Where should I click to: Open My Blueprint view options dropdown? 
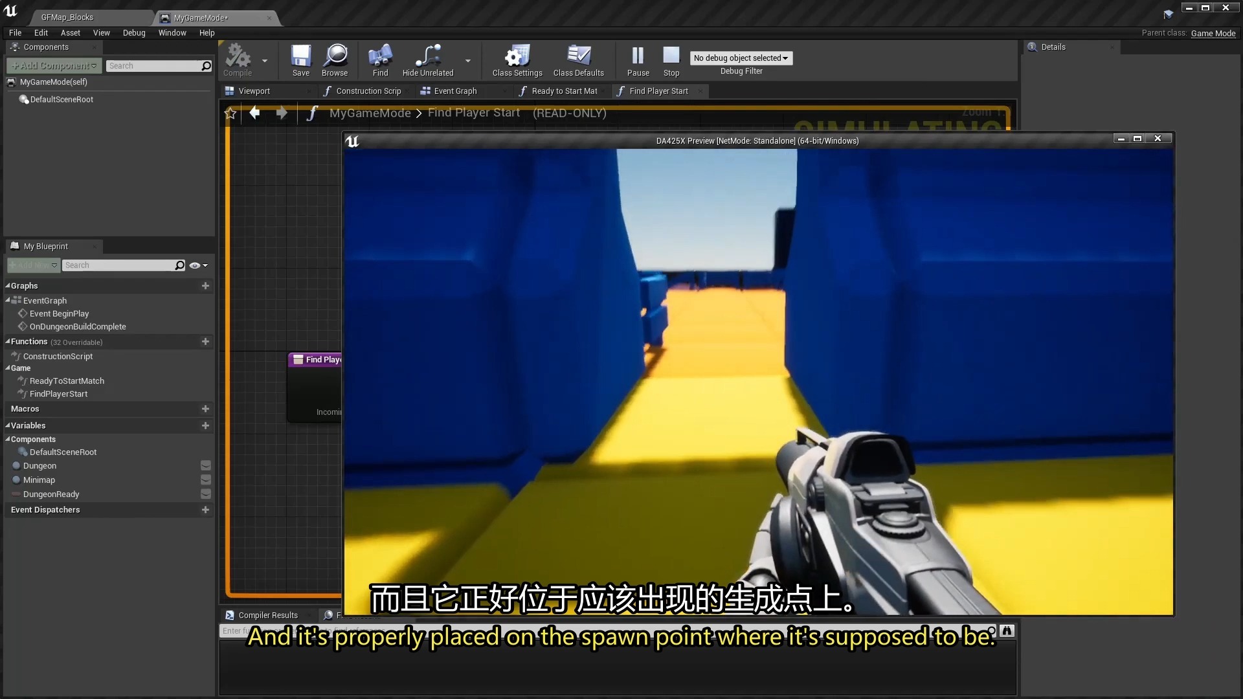pyautogui.click(x=199, y=265)
